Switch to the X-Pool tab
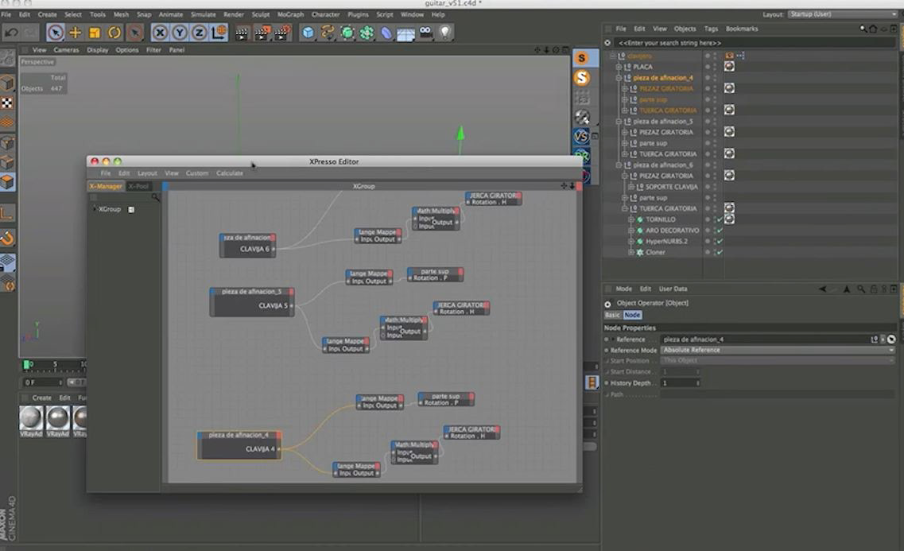The width and height of the screenshot is (904, 551). tap(138, 186)
